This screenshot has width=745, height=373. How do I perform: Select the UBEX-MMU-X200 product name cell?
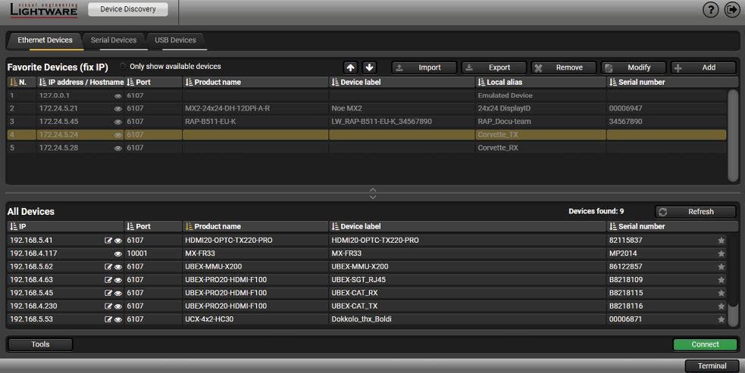[255, 267]
